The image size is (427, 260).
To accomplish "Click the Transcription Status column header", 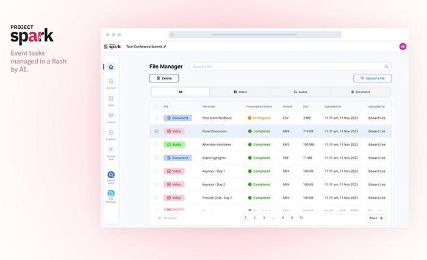I will (259, 107).
